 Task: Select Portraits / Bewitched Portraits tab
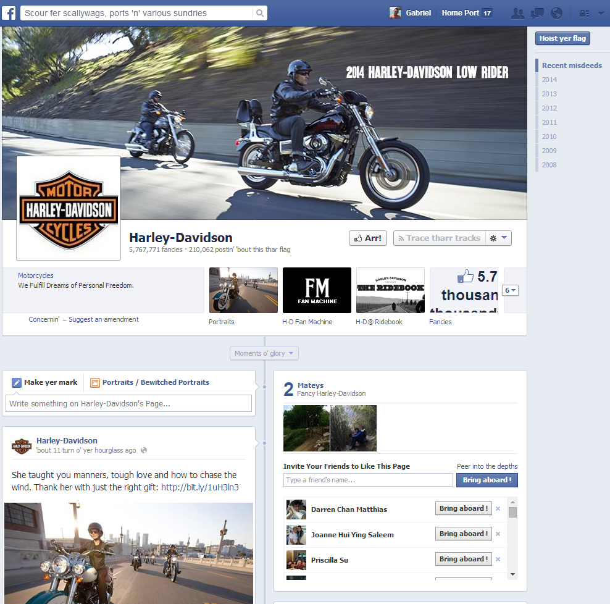(x=150, y=382)
